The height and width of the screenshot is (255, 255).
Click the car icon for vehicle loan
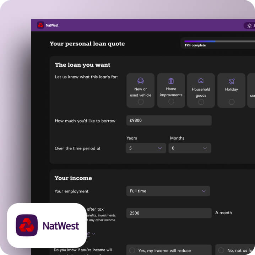[141, 81]
